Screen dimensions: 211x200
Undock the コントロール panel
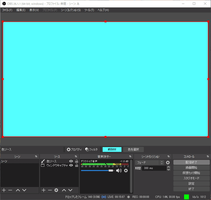[208, 157]
